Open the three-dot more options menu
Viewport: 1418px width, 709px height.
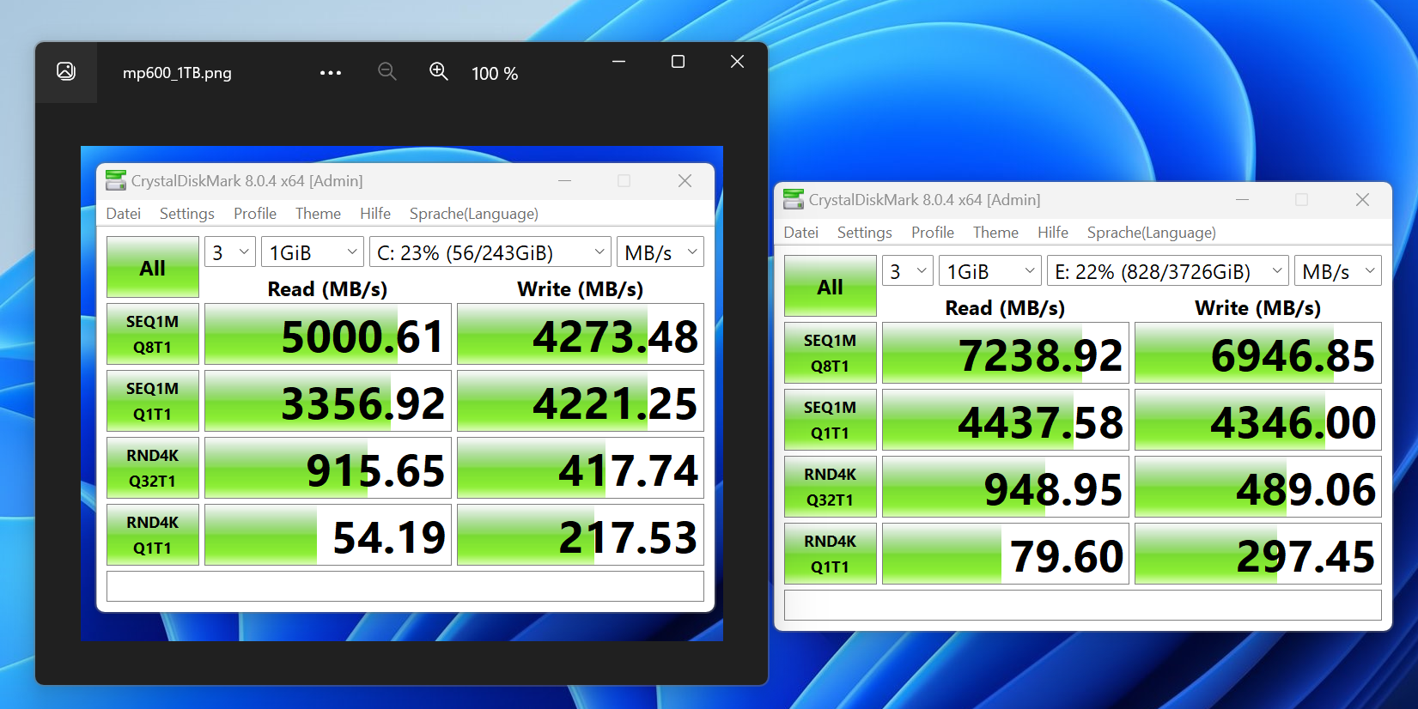[331, 73]
